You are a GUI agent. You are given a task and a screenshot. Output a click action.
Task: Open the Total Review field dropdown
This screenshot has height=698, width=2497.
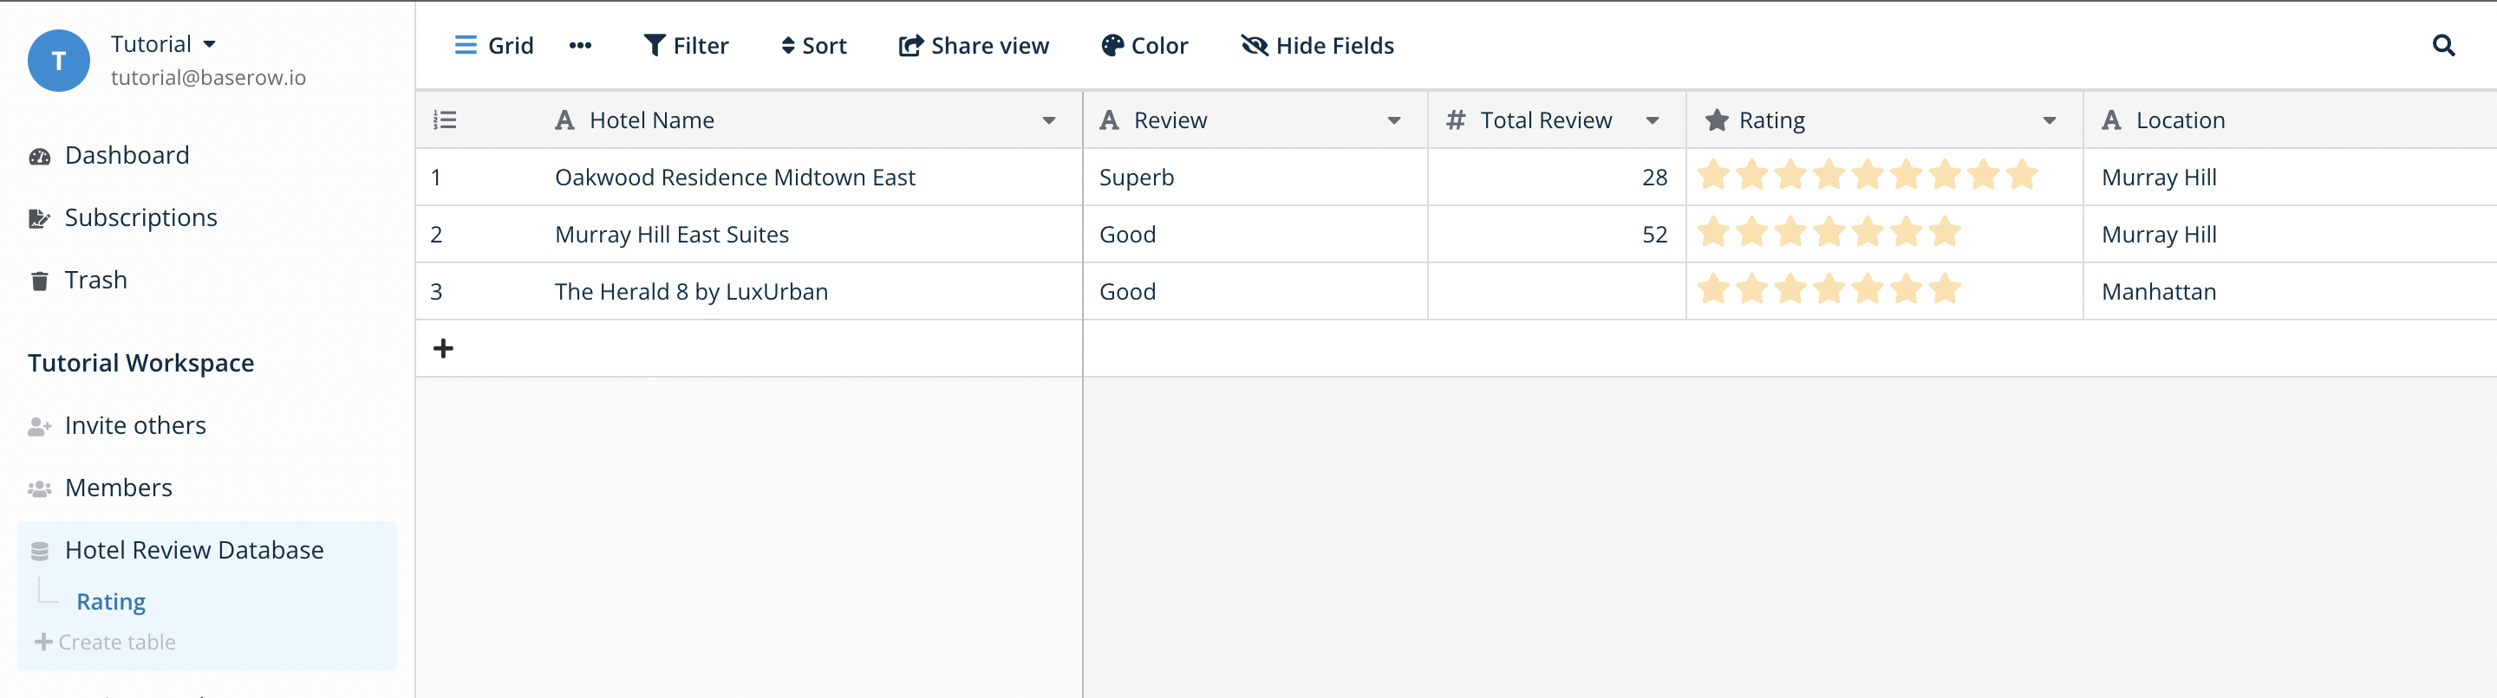[1653, 120]
